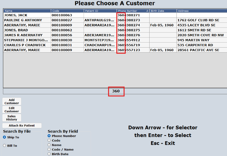Click address 945 MARTIN WAY
This screenshot has height=156, width=227.
coord(193,40)
